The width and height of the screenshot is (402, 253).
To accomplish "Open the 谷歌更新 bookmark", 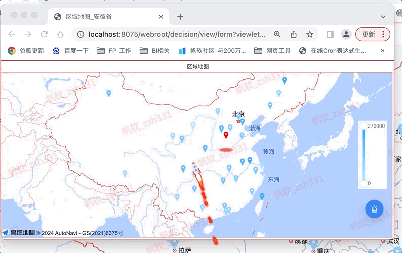I will tap(26, 51).
